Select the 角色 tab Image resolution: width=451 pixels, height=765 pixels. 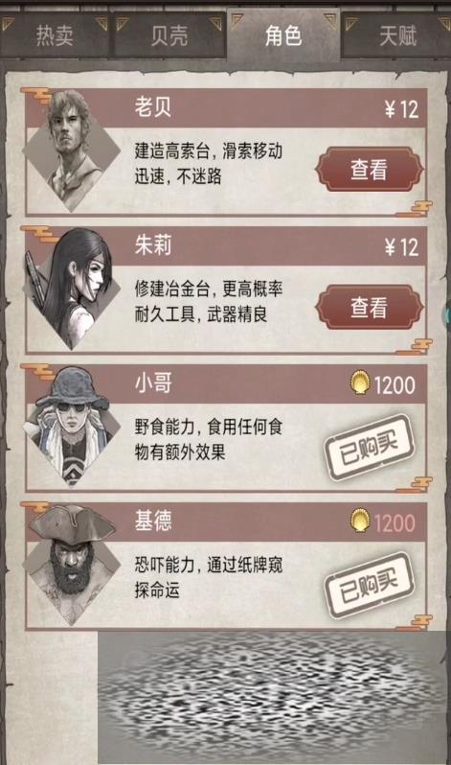283,35
